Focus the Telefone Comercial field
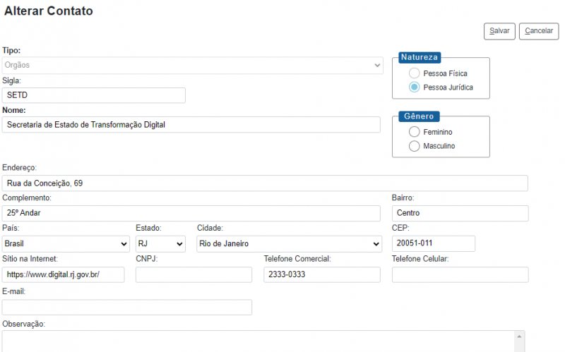Screen dimensions: 565x352 click(x=322, y=275)
